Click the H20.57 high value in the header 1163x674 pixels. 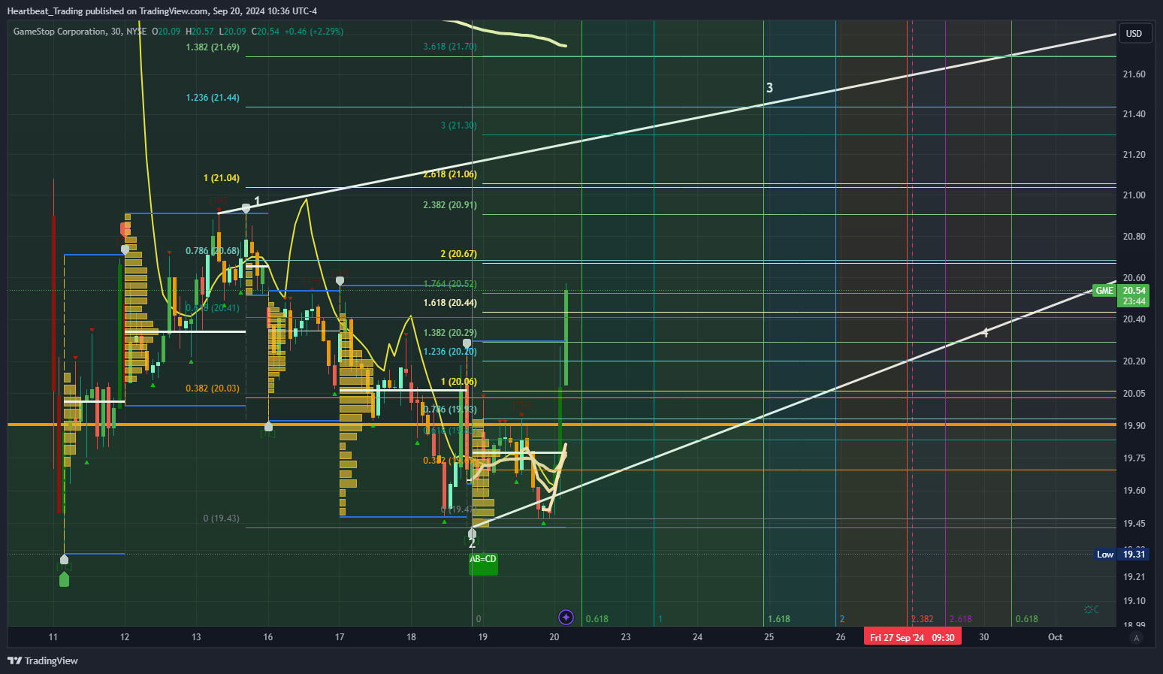tap(200, 32)
